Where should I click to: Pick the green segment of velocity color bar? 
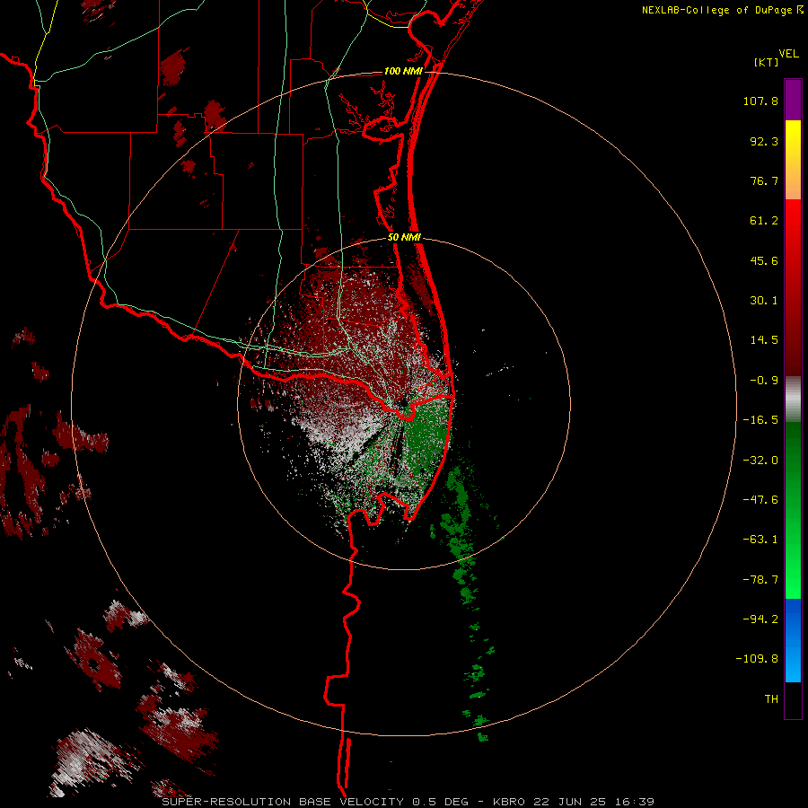(793, 510)
